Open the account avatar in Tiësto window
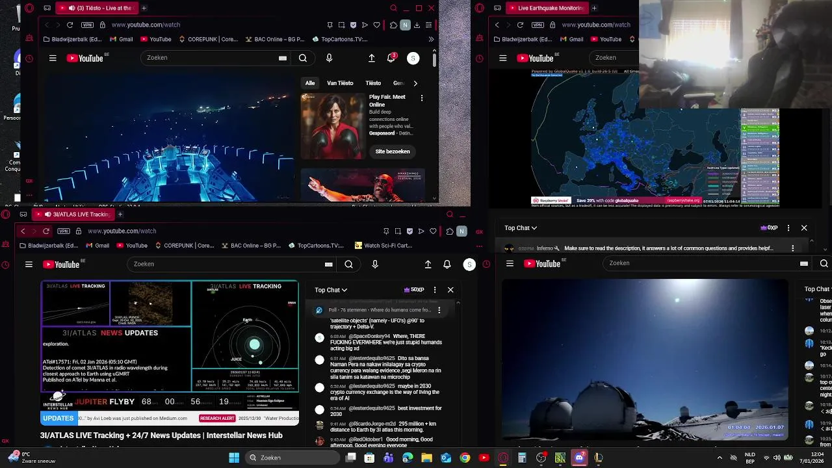This screenshot has height=468, width=832. pos(413,58)
